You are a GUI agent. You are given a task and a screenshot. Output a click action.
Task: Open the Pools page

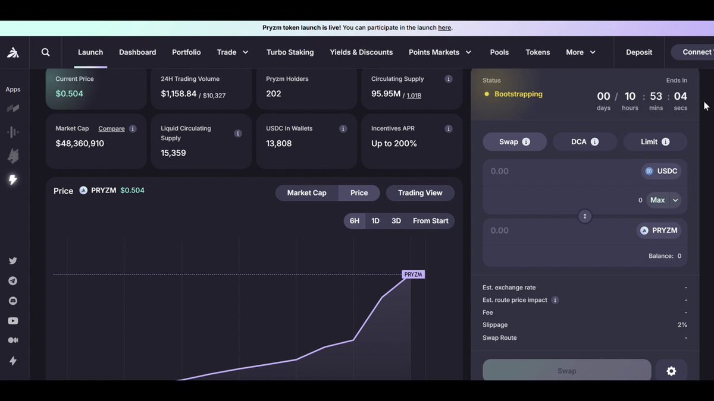point(499,52)
